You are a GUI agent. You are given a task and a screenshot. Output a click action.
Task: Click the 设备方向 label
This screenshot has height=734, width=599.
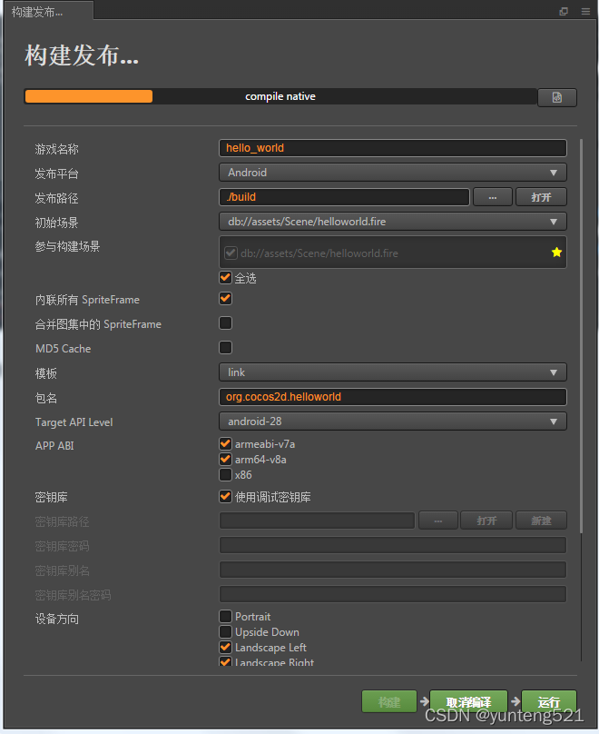click(57, 619)
